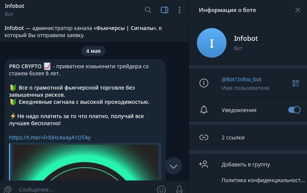
Task: Jump to bottom with the down-arrow button
Action: tap(173, 166)
